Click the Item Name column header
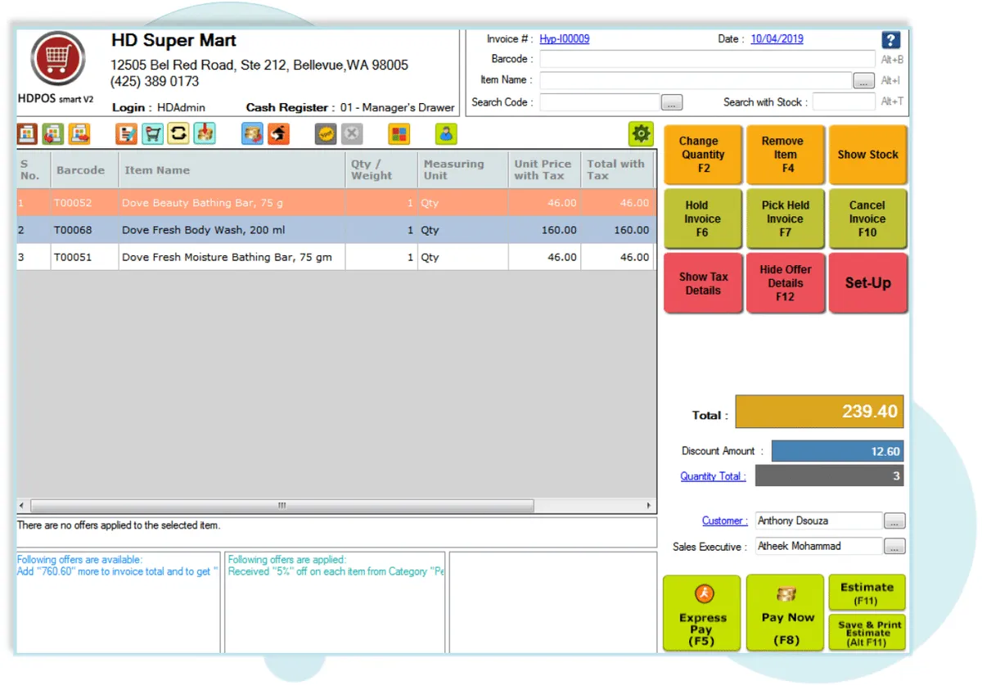Viewport: 982px width, 685px height. pyautogui.click(x=232, y=170)
